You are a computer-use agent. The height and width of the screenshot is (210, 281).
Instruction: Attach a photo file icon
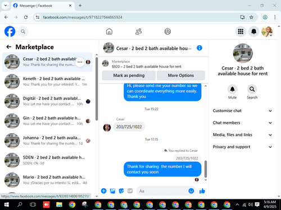point(112,191)
